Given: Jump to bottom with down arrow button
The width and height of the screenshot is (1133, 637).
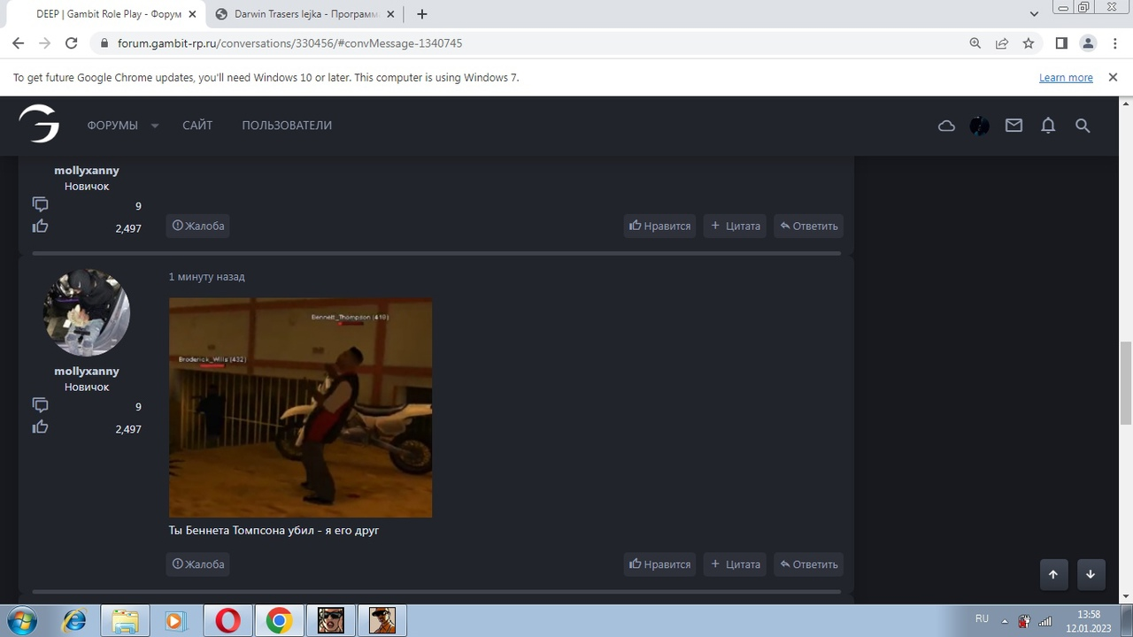Looking at the screenshot, I should pos(1090,574).
